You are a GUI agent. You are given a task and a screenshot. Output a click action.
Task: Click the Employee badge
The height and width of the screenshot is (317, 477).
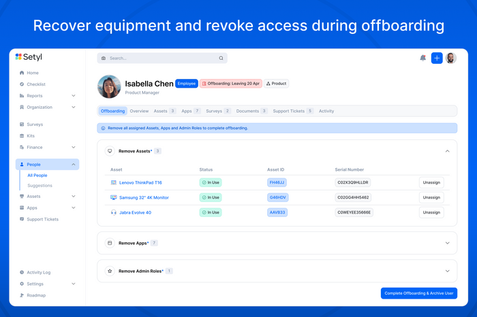click(187, 84)
